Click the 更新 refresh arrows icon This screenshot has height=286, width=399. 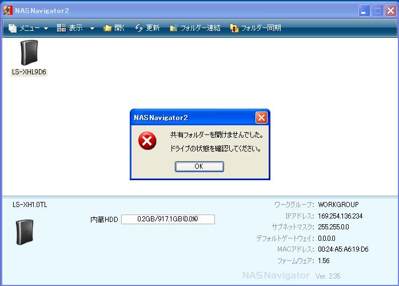click(x=139, y=28)
